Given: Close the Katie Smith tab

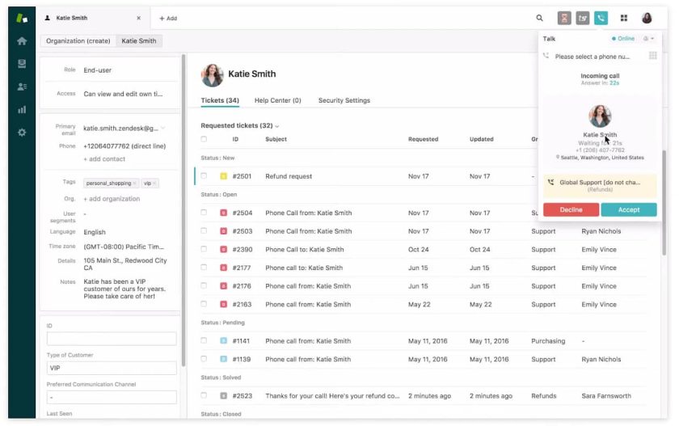Looking at the screenshot, I should [138, 18].
